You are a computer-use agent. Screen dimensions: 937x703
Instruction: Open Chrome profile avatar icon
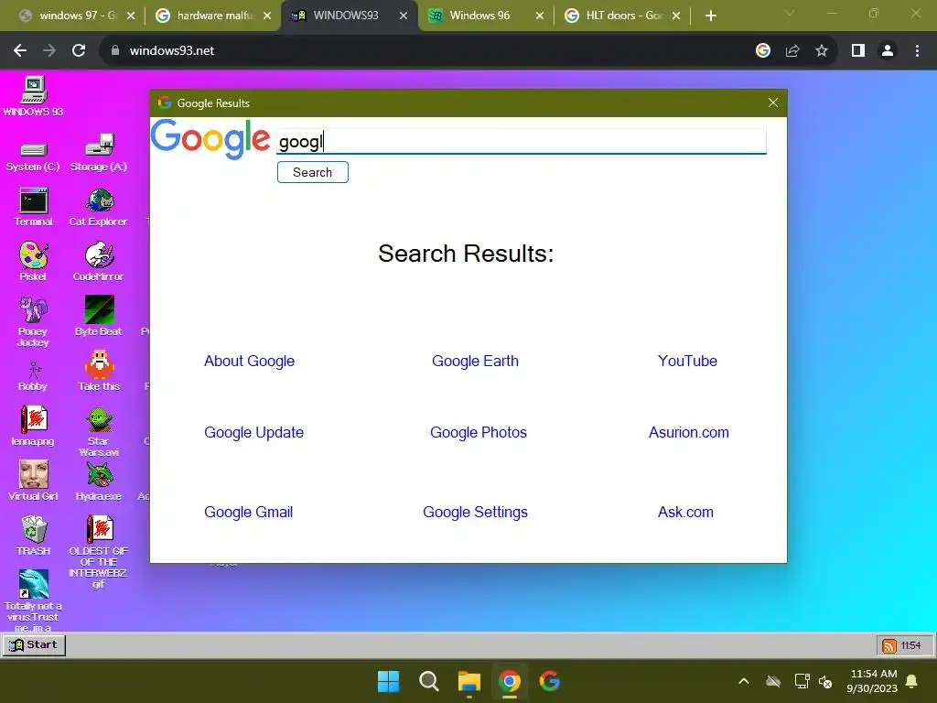pyautogui.click(x=888, y=51)
